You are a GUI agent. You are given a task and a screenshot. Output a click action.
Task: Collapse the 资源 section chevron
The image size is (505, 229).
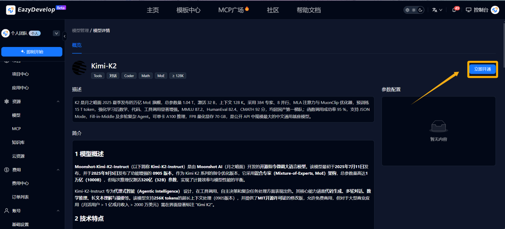(x=58, y=102)
